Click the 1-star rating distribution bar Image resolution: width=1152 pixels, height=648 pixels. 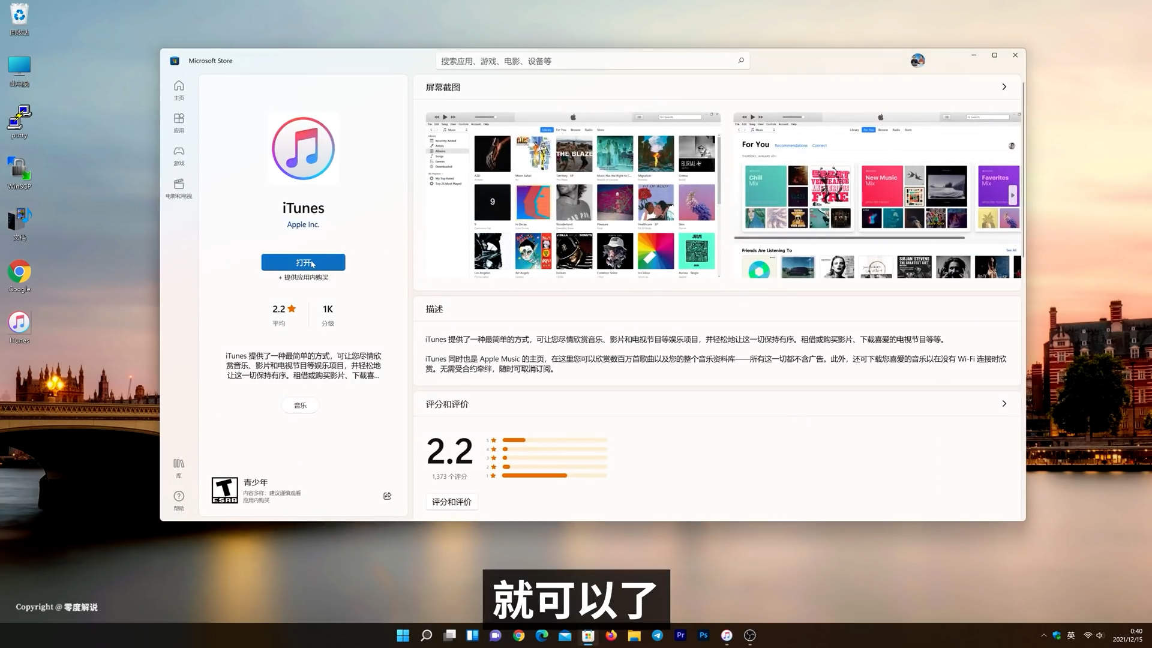pos(534,475)
